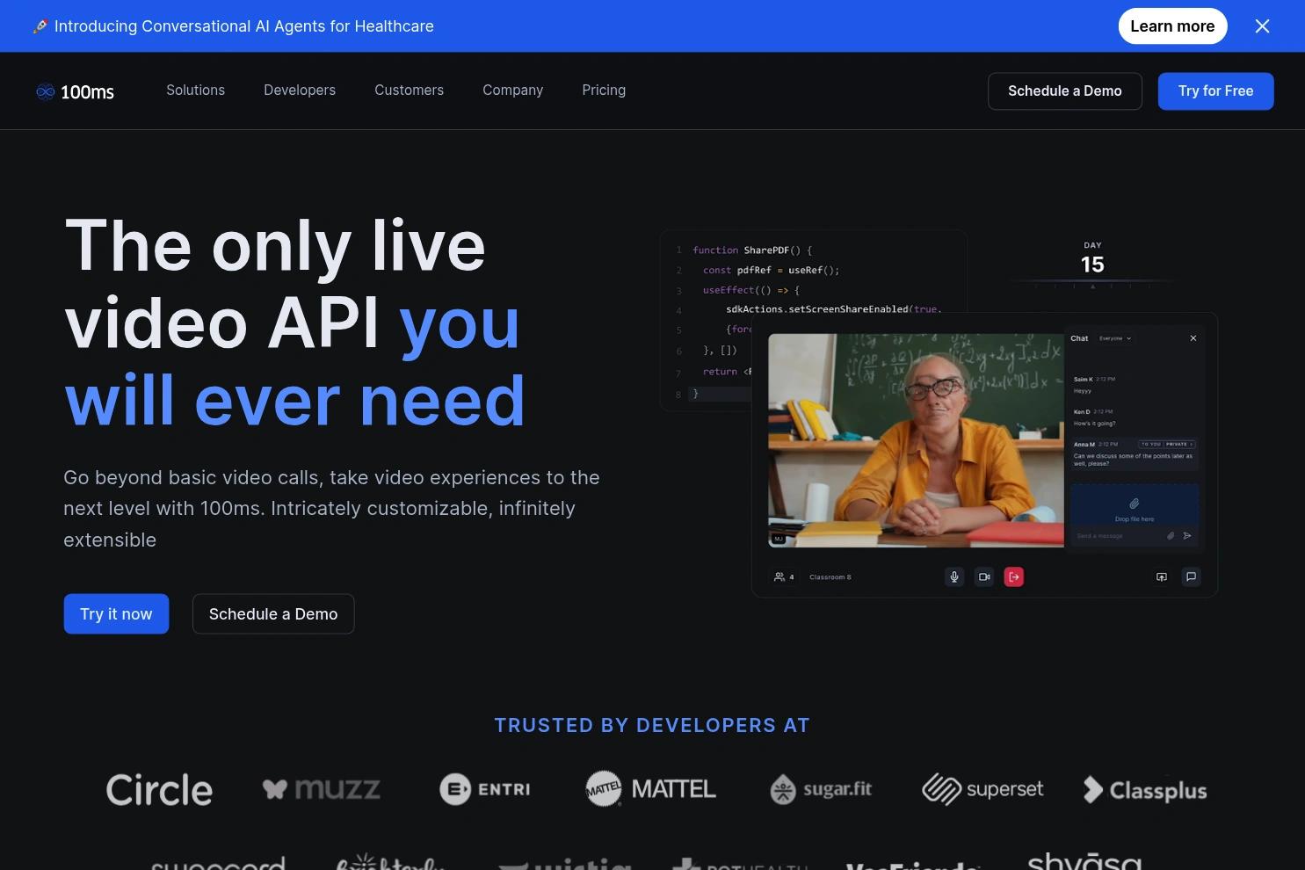Click the red leave-room icon in the demo
The image size is (1305, 870).
(x=1014, y=577)
